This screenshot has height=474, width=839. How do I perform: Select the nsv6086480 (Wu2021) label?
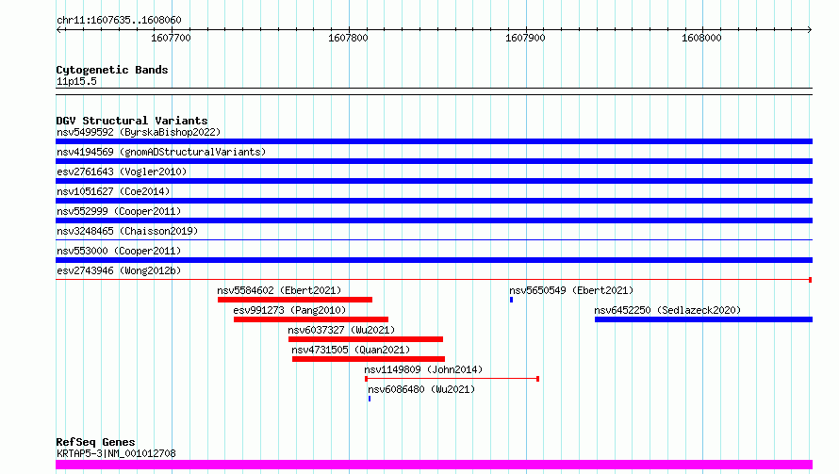click(421, 389)
